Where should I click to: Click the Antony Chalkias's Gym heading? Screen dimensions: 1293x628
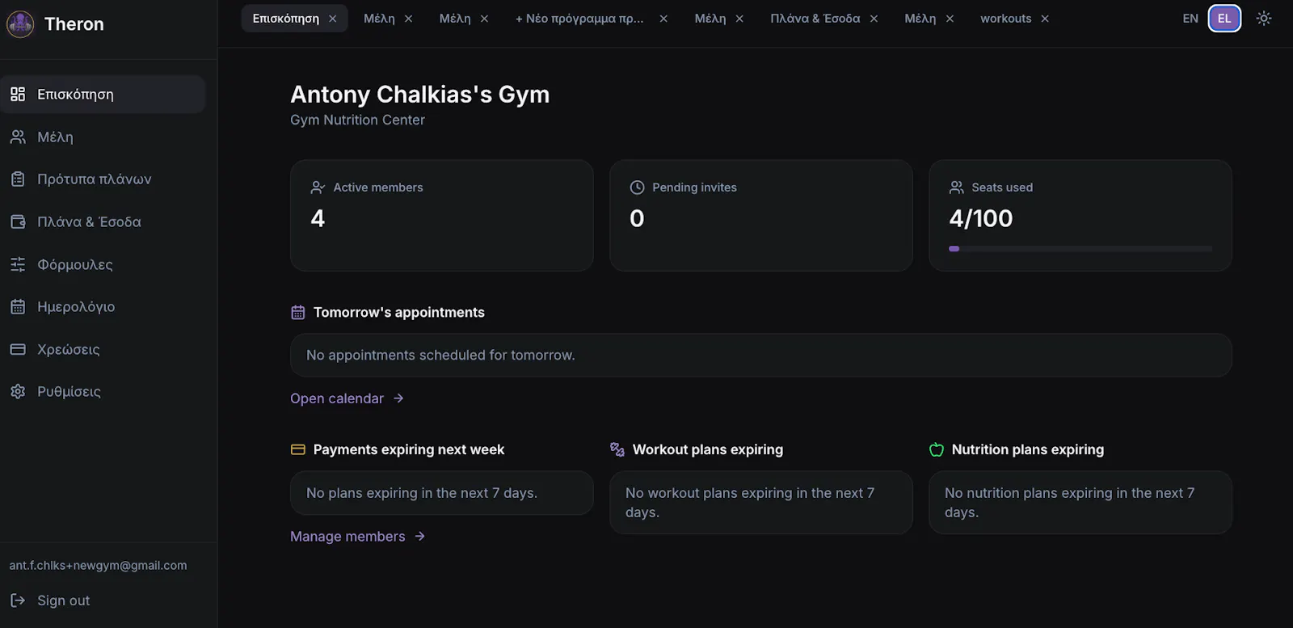tap(420, 95)
